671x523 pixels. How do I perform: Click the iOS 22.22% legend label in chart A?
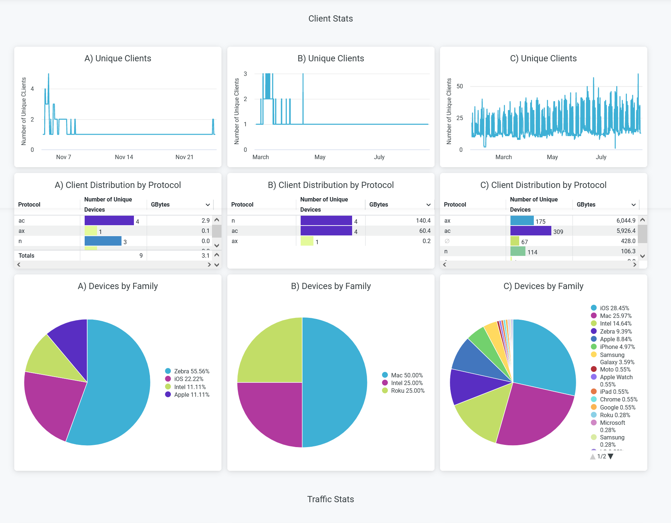[x=188, y=379]
